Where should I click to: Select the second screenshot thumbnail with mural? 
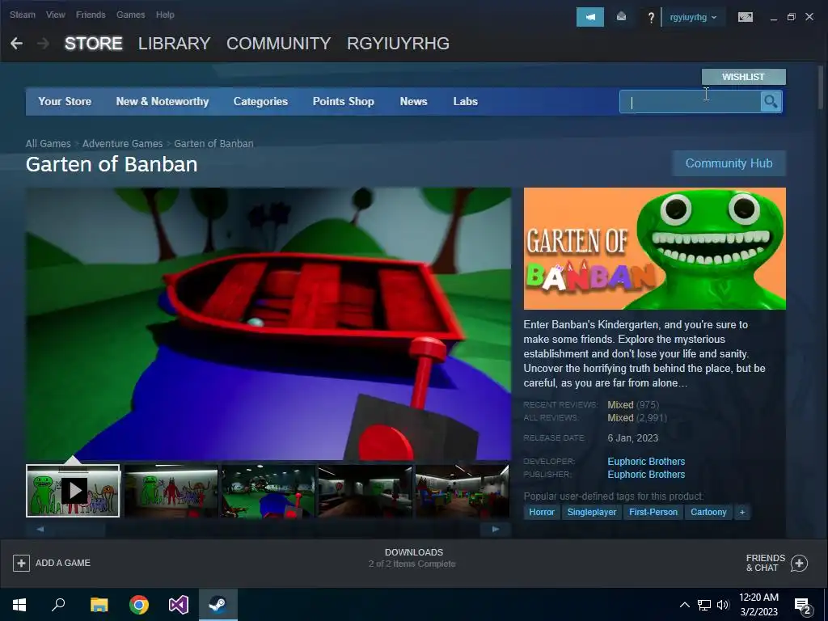[171, 491]
